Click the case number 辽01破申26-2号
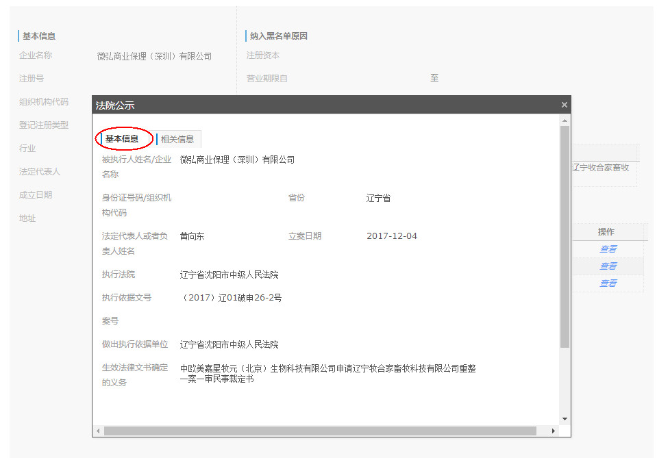This screenshot has width=657, height=458. pos(232,298)
